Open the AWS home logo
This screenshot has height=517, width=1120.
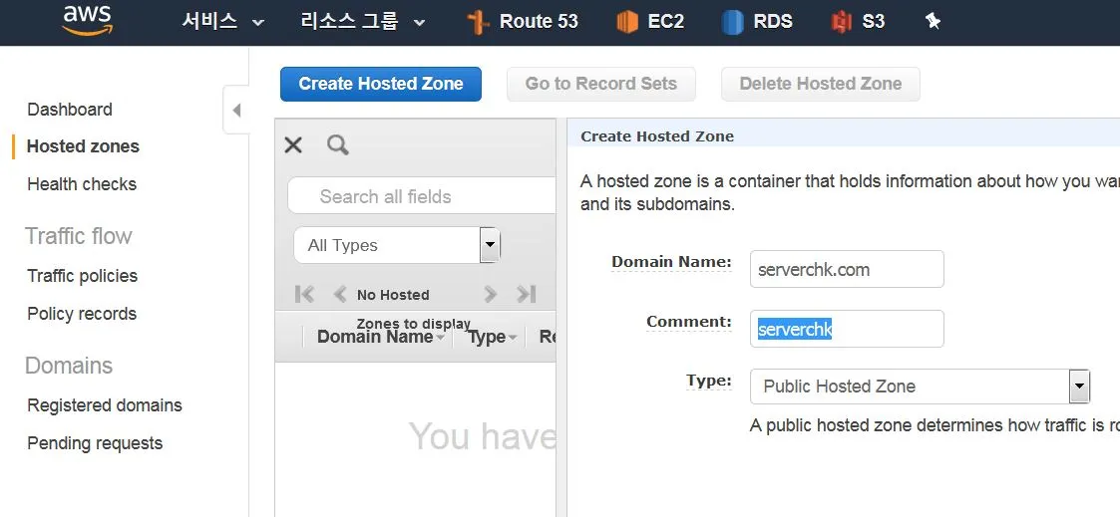coord(87,21)
